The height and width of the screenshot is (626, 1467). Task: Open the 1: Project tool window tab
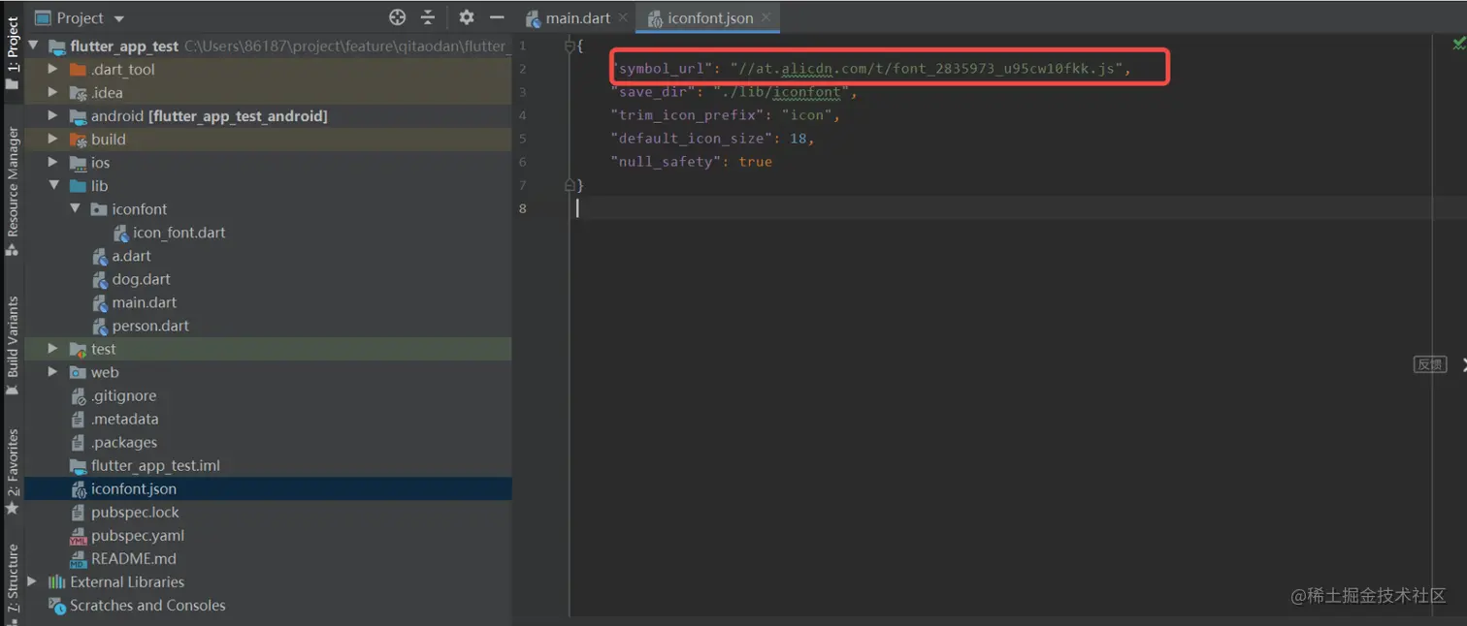tap(12, 53)
